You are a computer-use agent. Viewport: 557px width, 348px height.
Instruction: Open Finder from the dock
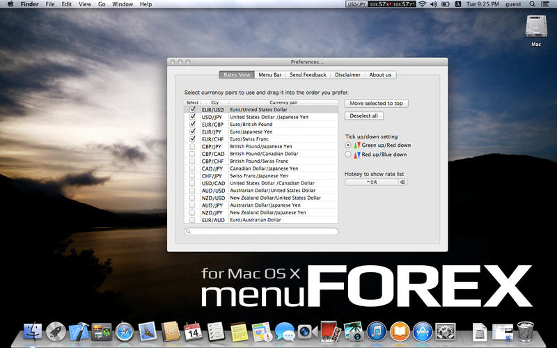pos(33,332)
